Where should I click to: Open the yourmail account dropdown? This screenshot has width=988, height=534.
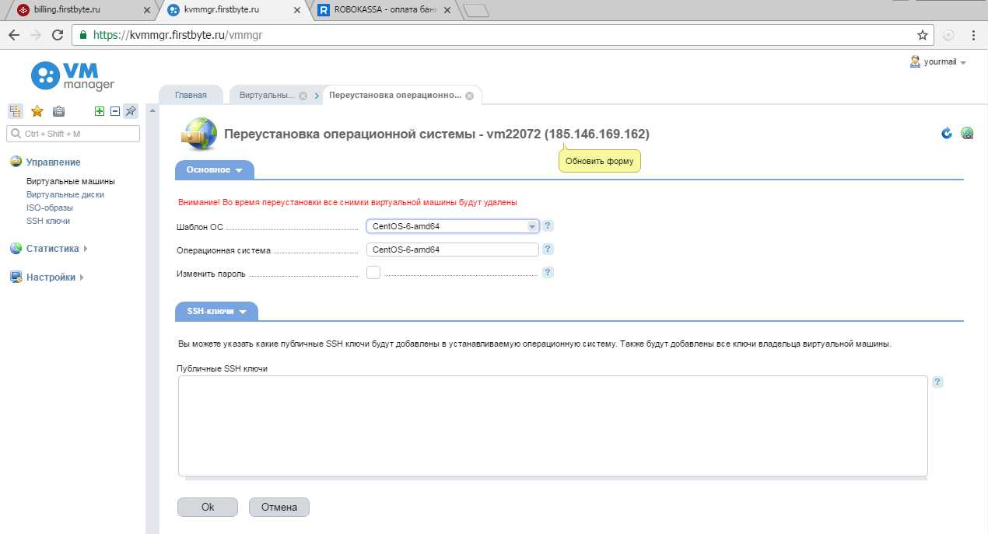[944, 62]
